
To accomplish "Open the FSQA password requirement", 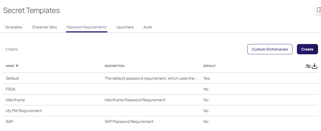I will click(11, 89).
